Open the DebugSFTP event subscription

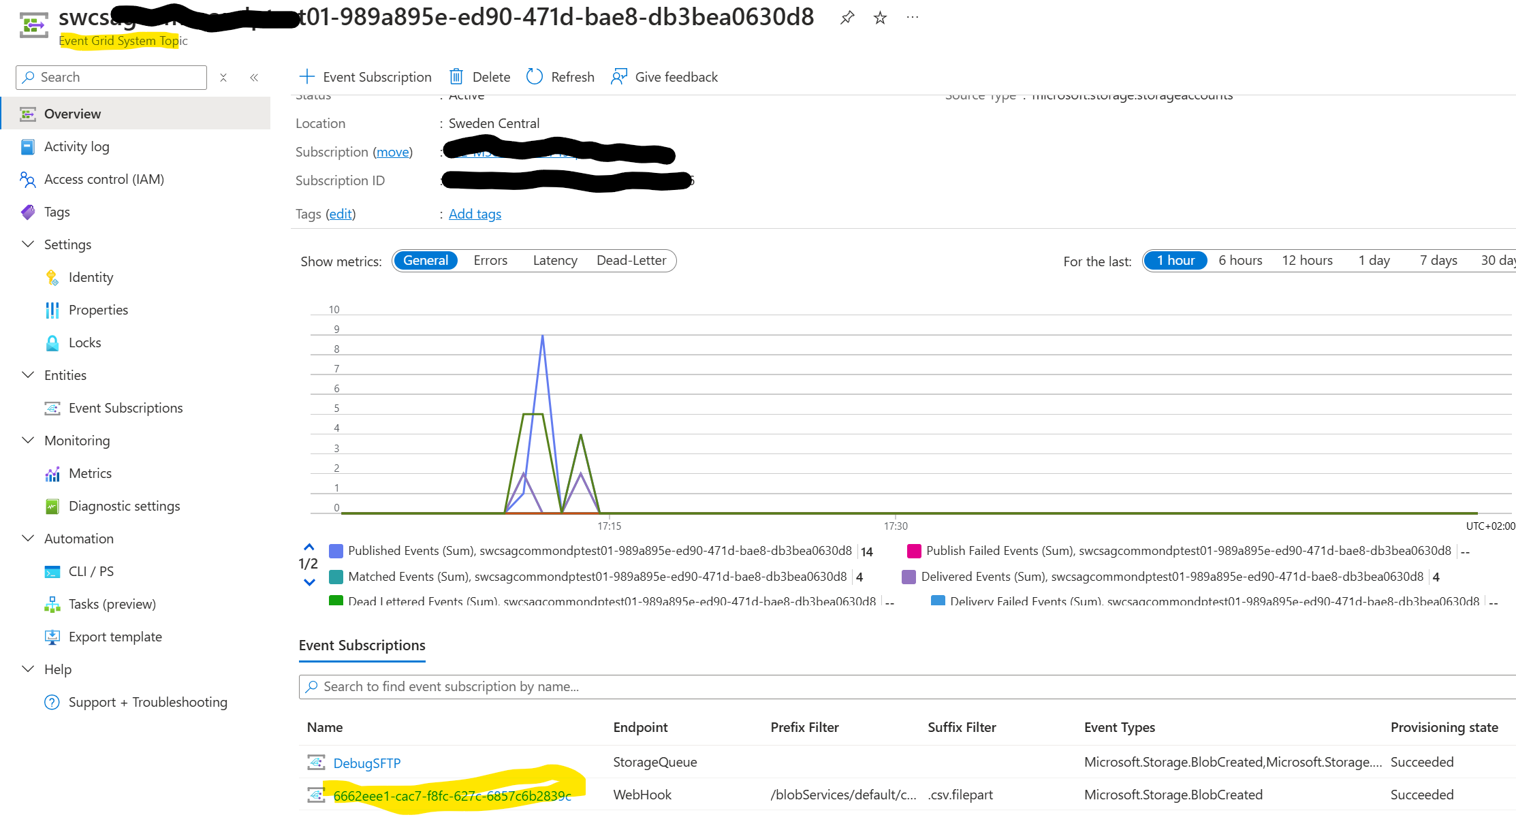tap(366, 763)
